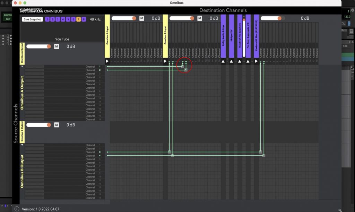Image resolution: width=355 pixels, height=212 pixels.
Task: Click the Omnibus A Input yellow device header
Action: [x=107, y=36]
